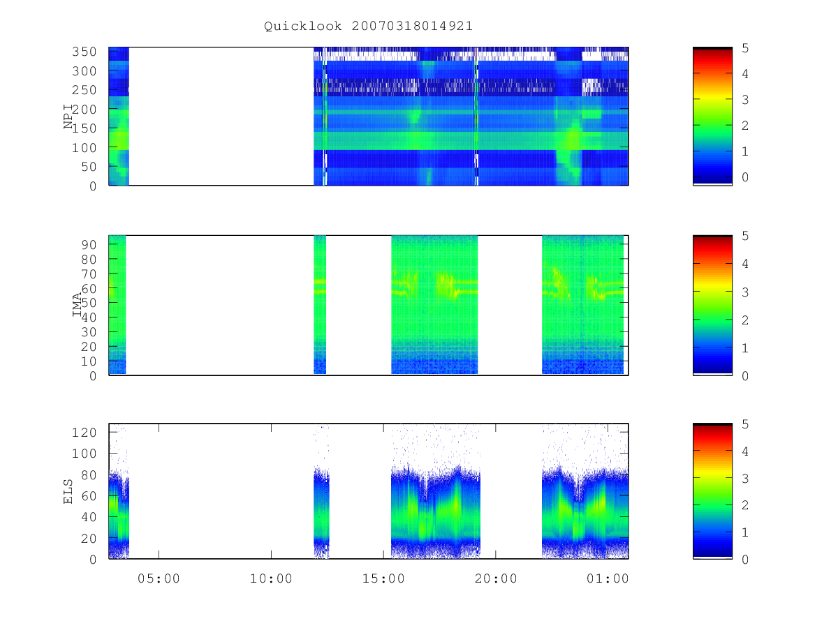Image resolution: width=838 pixels, height=628 pixels.
Task: Click the 10:00 time axis label
Action: coord(271,578)
